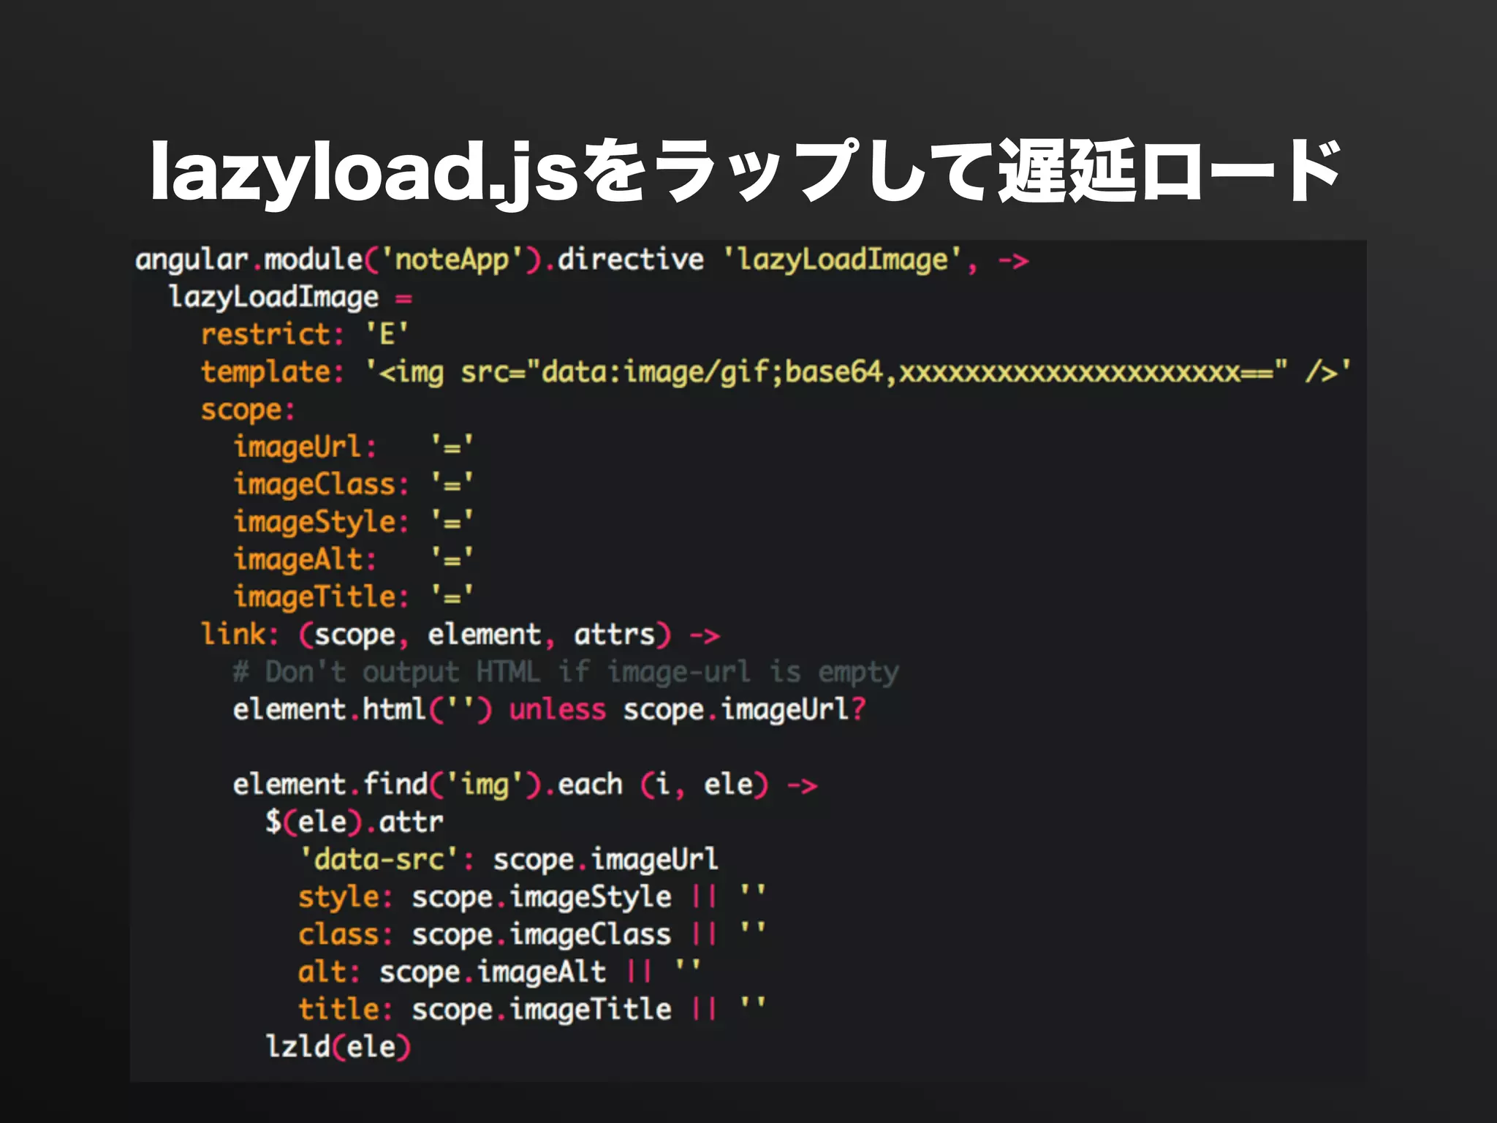Click the comment "# Don't output HTML if image-url is empty"
The image size is (1497, 1123).
(566, 672)
